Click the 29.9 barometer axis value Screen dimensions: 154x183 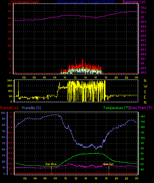[143, 22]
